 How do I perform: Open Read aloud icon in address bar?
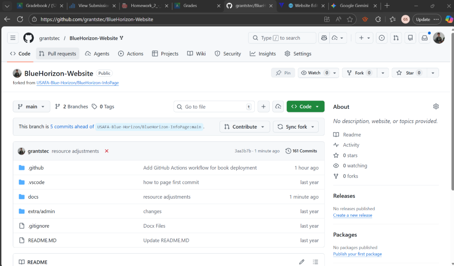tap(338, 19)
